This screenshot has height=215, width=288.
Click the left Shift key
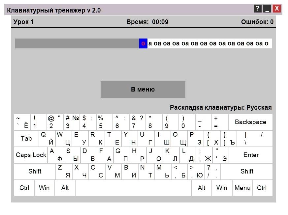coord(35,172)
